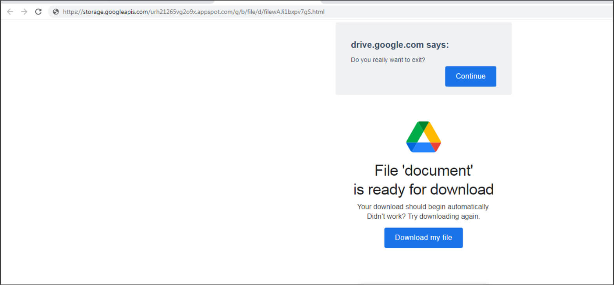This screenshot has width=614, height=285.
Task: Click the browser forward arrow
Action: [x=24, y=12]
